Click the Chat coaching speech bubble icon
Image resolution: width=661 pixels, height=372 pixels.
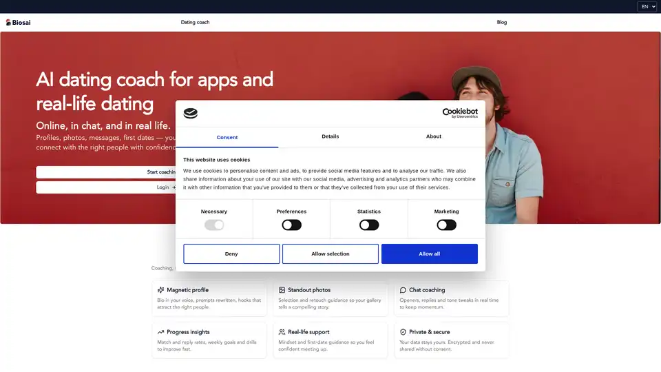[x=403, y=290]
